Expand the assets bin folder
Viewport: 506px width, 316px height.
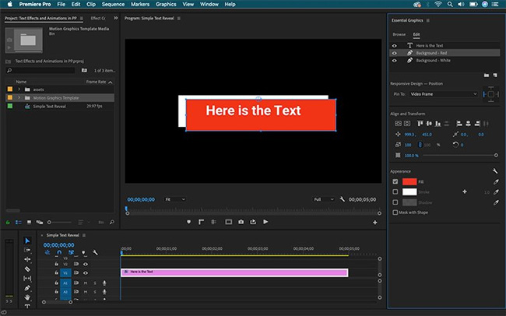[19, 90]
